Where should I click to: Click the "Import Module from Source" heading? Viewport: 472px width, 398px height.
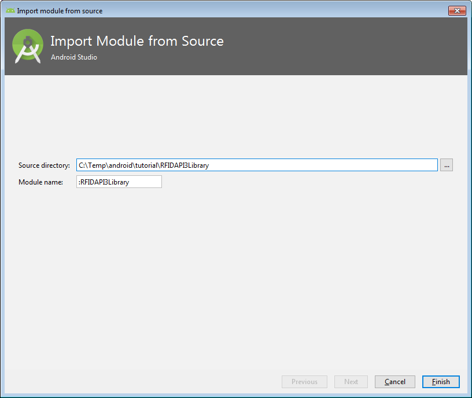[137, 41]
